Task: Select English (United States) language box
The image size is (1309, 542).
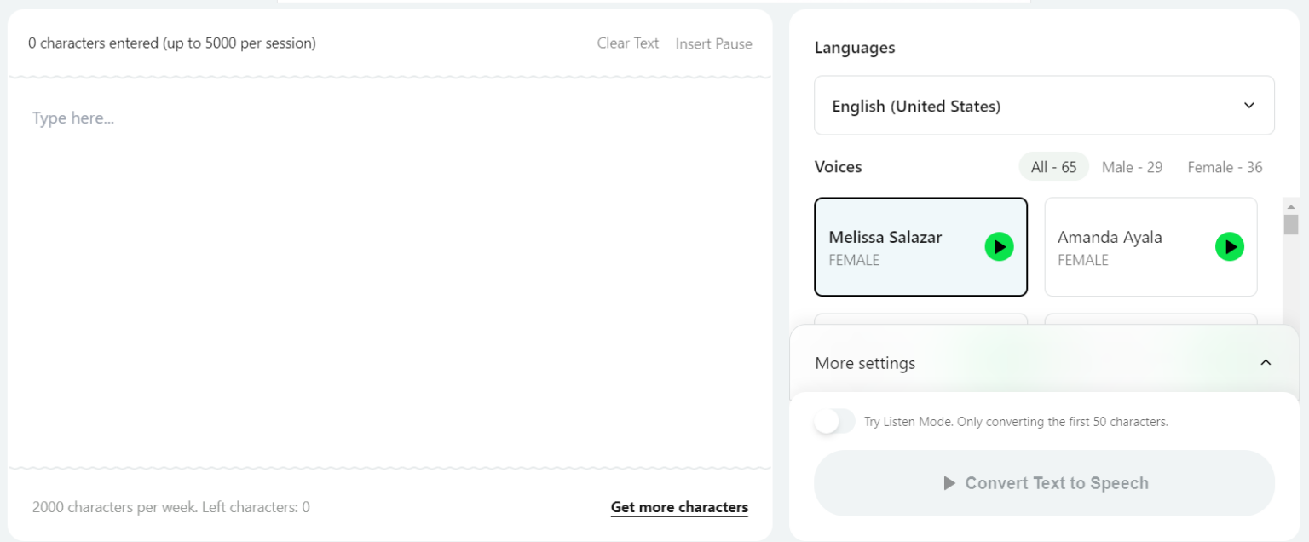Action: (1044, 106)
